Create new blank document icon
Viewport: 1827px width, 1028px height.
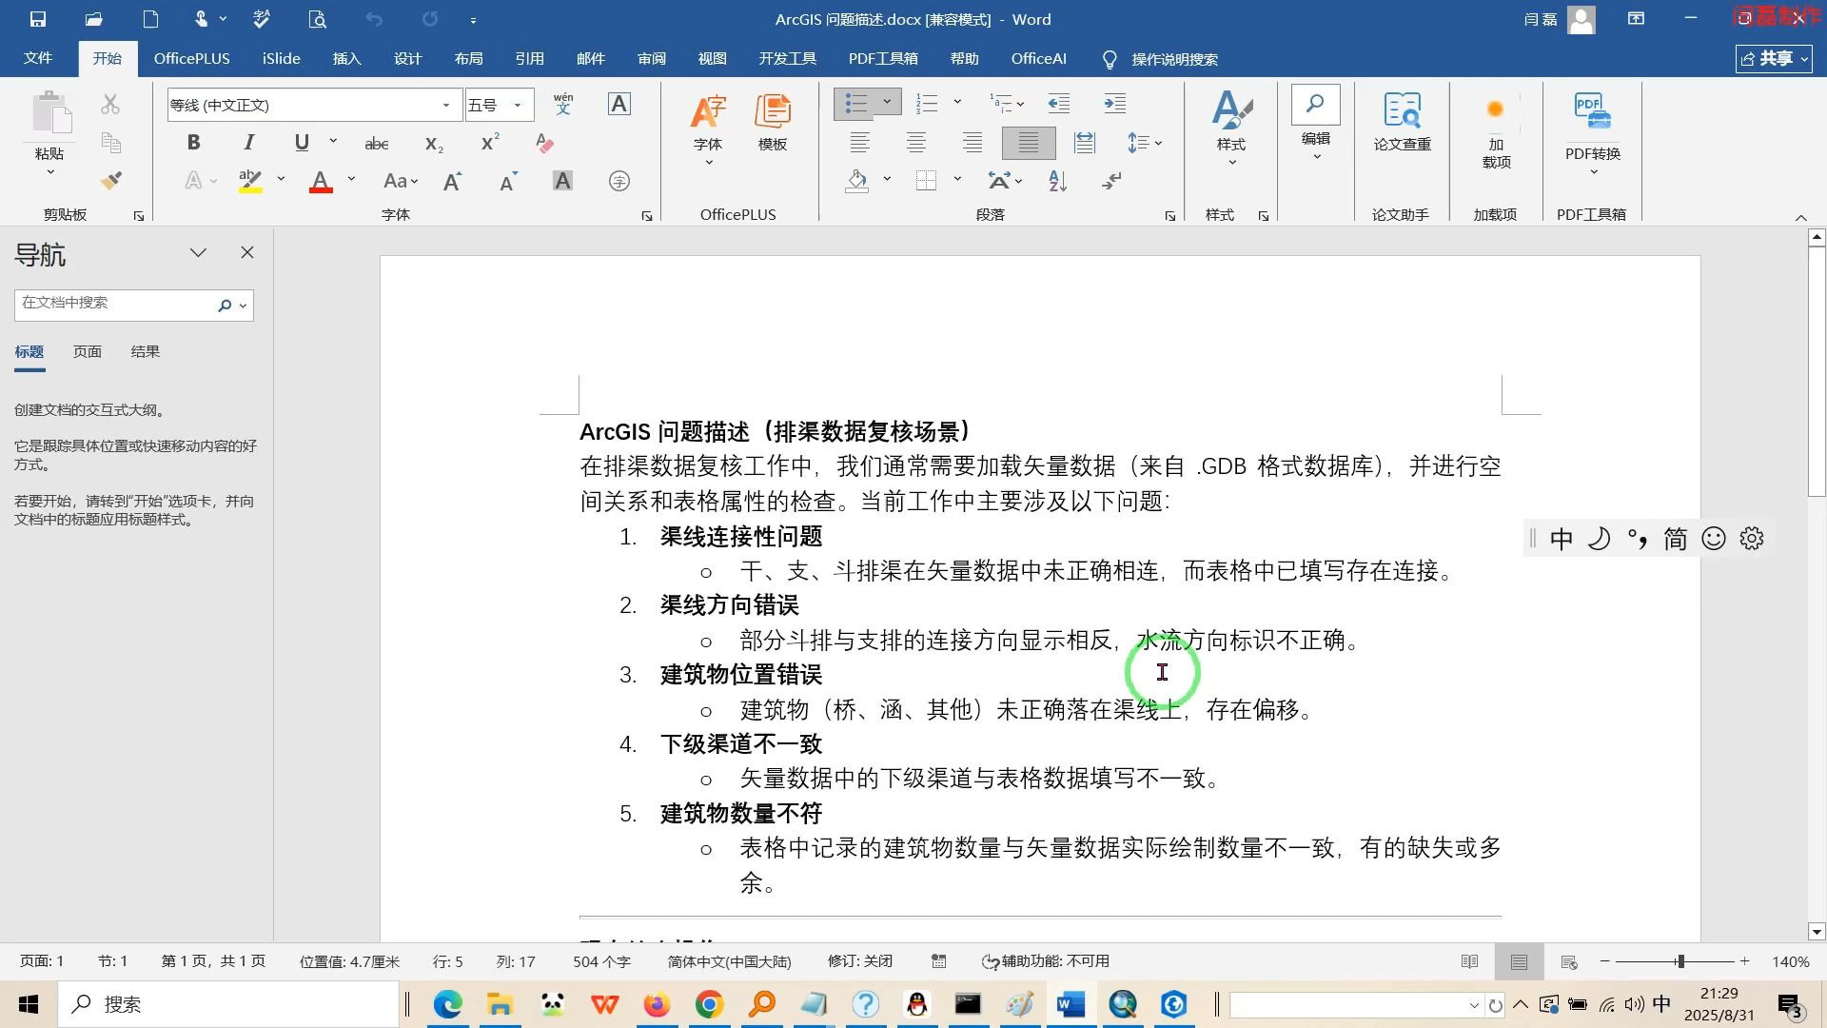(x=150, y=19)
